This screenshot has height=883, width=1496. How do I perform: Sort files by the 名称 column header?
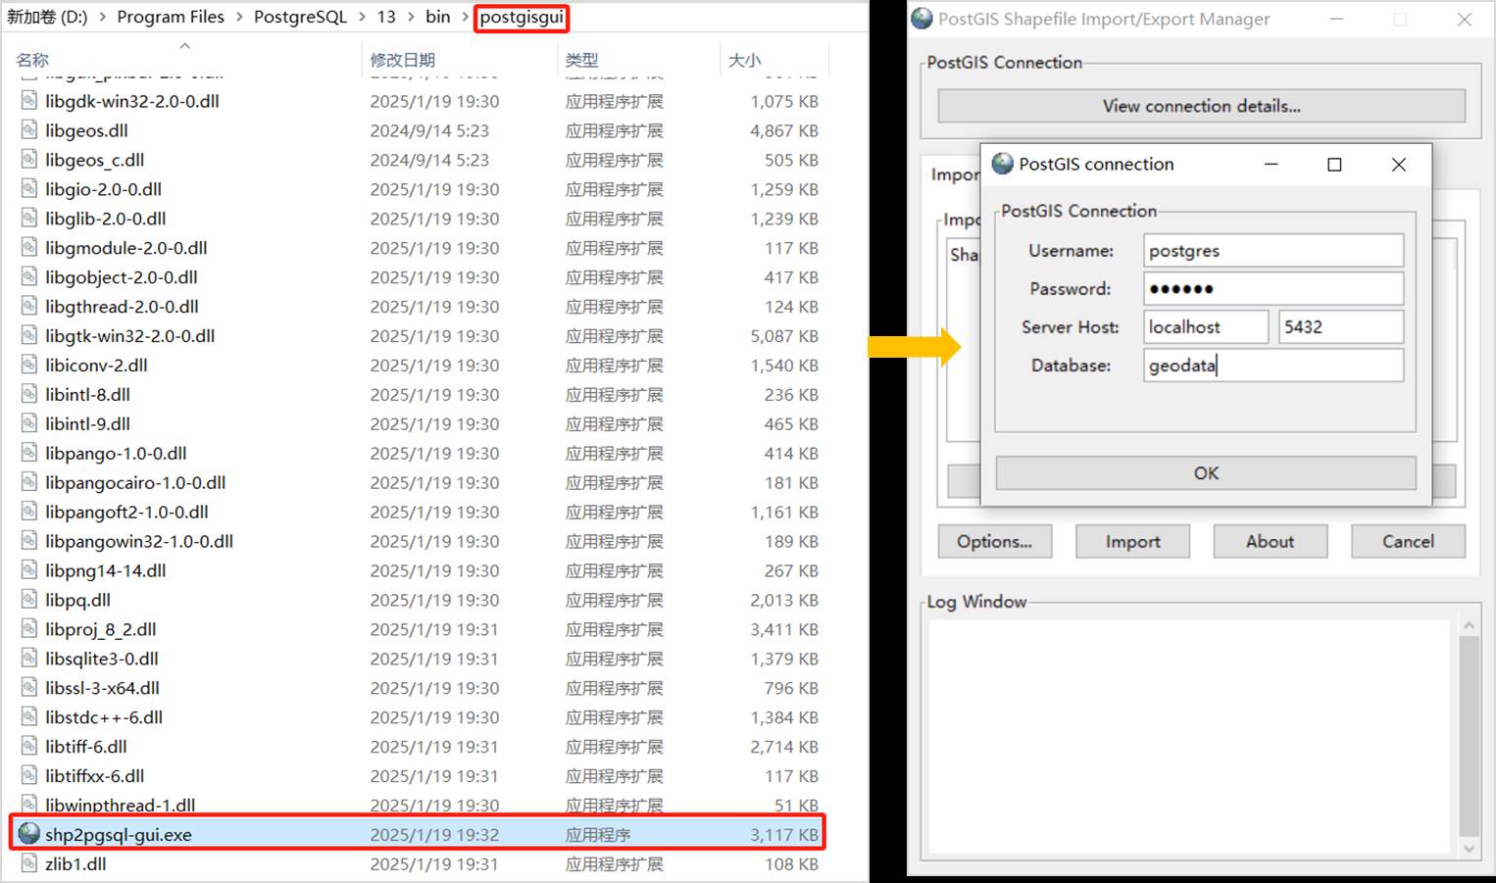[32, 61]
